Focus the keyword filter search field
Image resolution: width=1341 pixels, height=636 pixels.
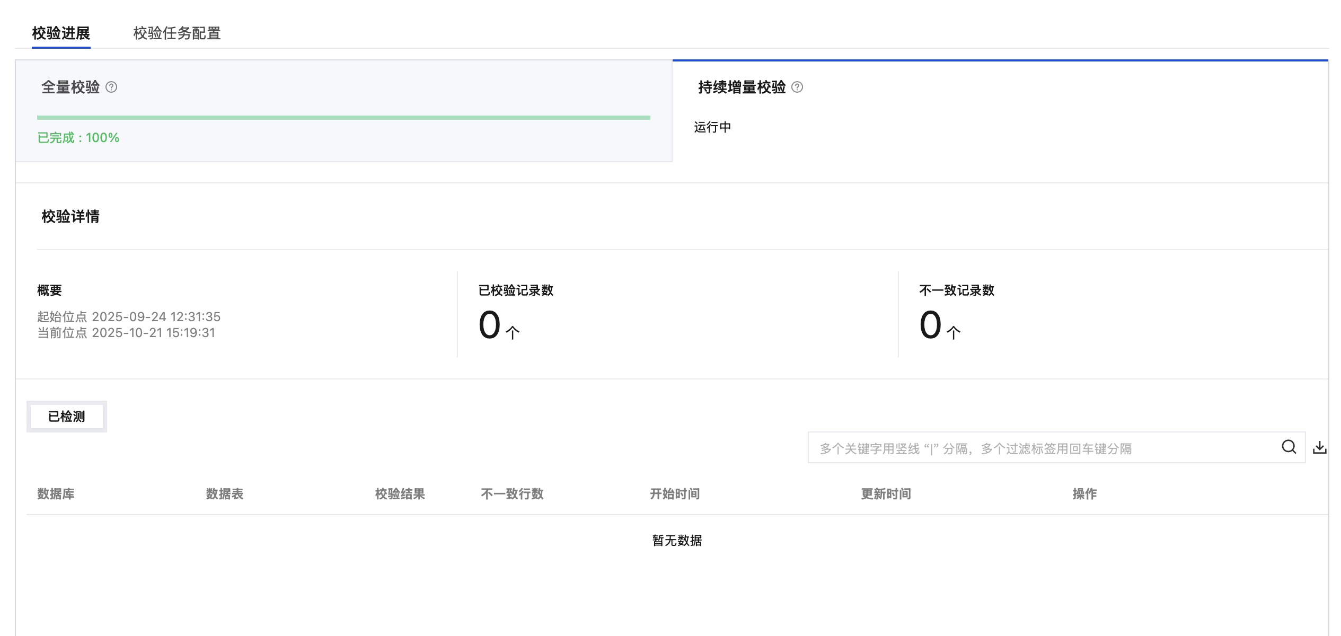click(1039, 448)
